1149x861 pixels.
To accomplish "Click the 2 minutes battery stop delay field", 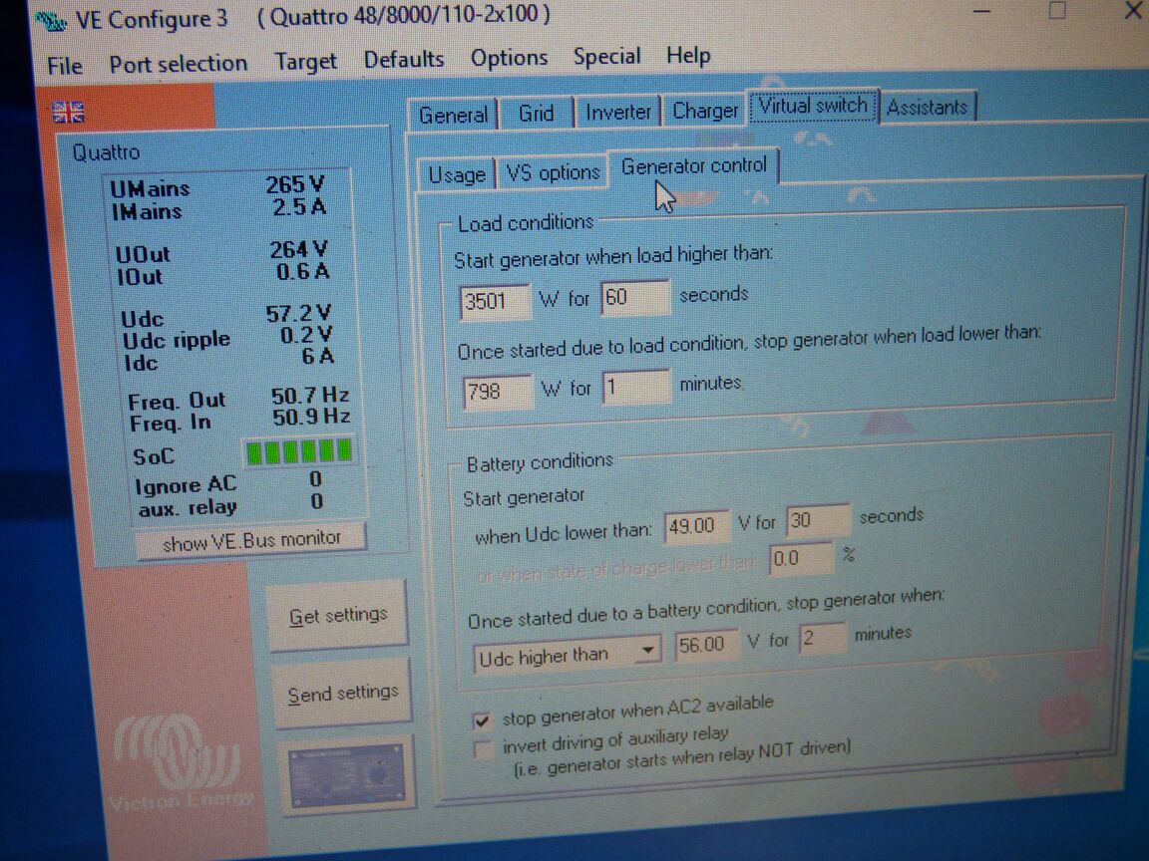I will [x=822, y=638].
